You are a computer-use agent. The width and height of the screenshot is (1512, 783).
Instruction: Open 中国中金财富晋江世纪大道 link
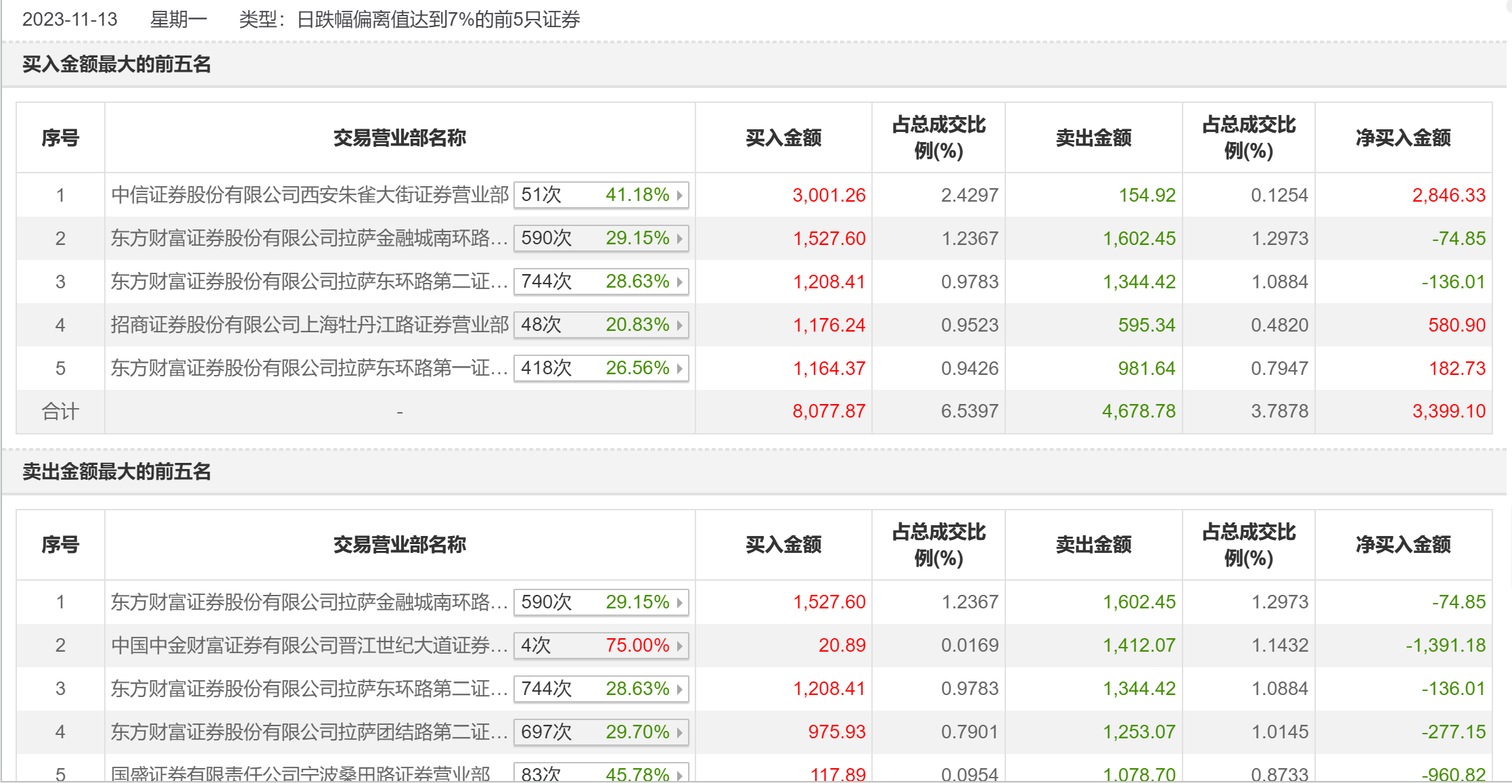[310, 646]
